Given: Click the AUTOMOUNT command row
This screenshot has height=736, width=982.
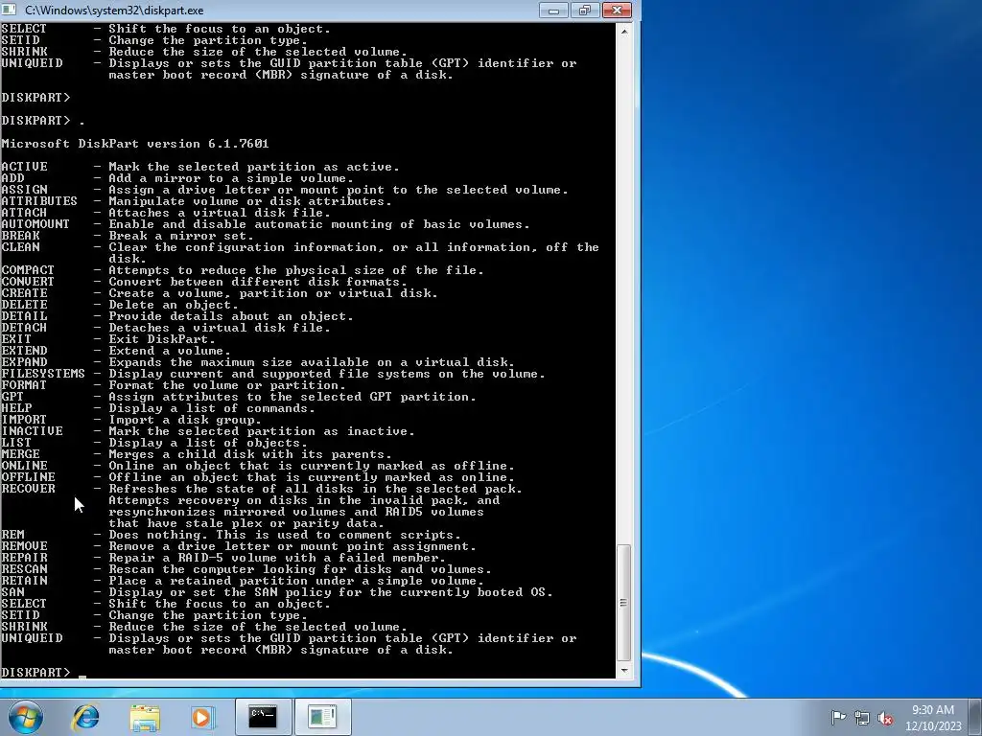Looking at the screenshot, I should [x=265, y=224].
